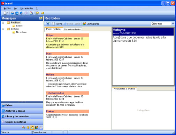Click the Angeles Gimeno Pérez sender line
Viewport: 176px width, 135px height.
pos(67,116)
